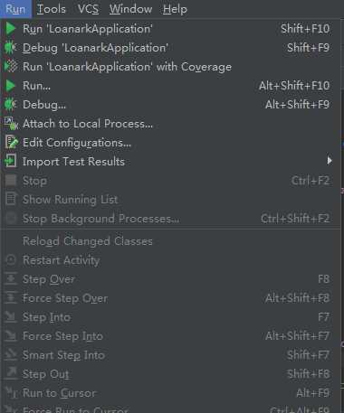The width and height of the screenshot is (344, 413).
Task: Open the Tools menu
Action: point(51,9)
